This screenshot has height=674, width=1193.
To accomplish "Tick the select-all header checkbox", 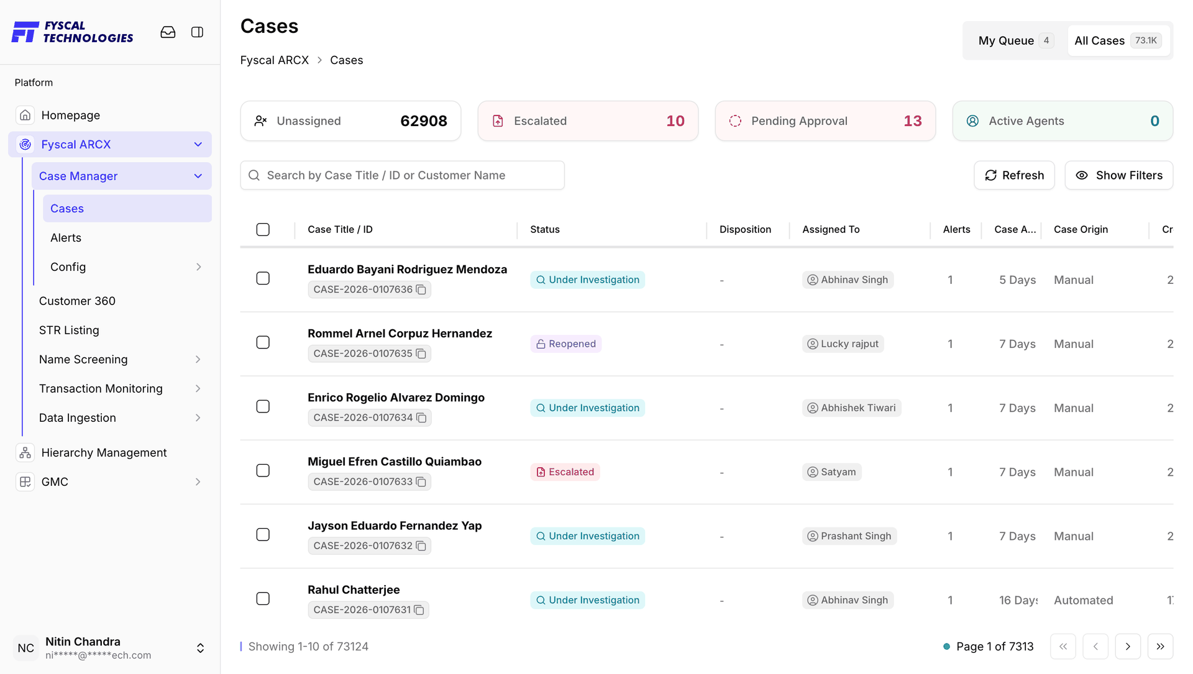I will 263,229.
